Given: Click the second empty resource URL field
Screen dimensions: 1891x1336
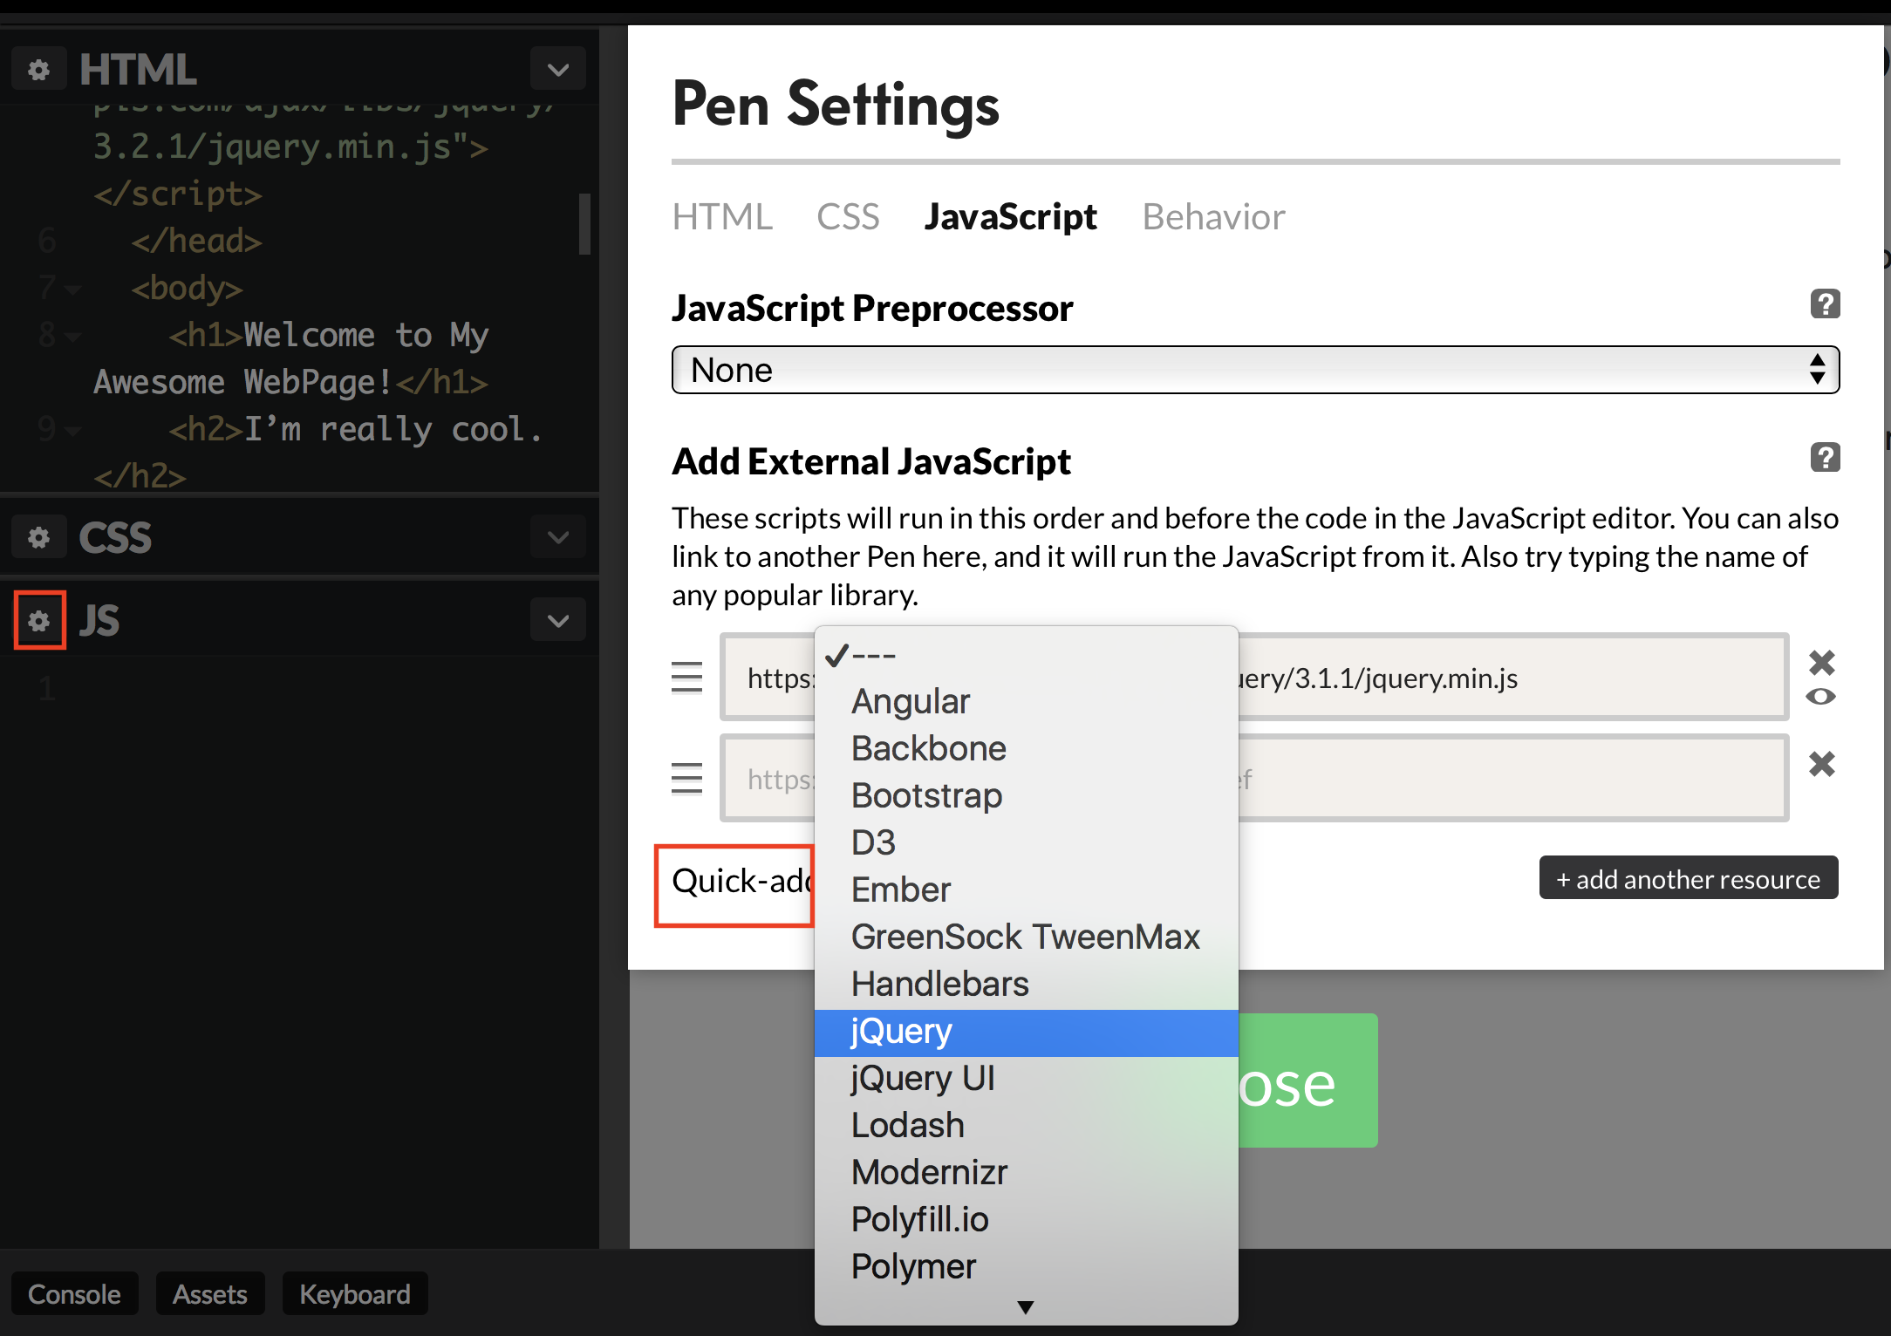Looking at the screenshot, I should pos(1254,778).
